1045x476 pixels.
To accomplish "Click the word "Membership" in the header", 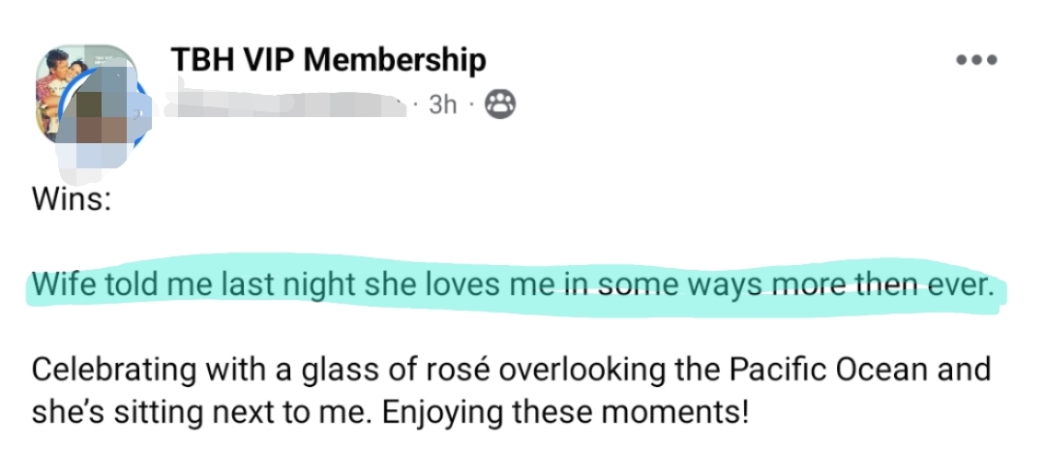I will pos(396,60).
